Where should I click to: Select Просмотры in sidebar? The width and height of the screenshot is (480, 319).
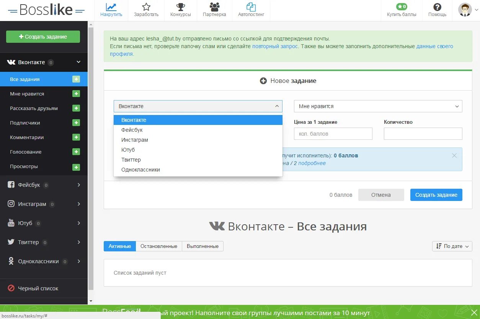point(24,166)
